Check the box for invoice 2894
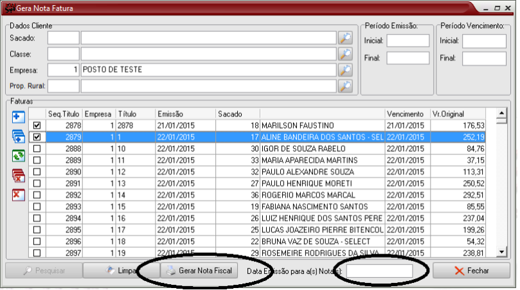Screen dimensions: 520x290 [x=37, y=219]
